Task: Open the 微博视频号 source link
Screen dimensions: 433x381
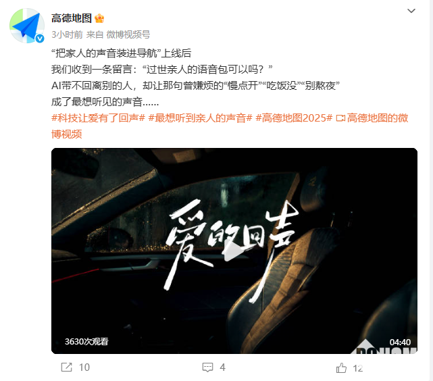Action: (x=128, y=34)
